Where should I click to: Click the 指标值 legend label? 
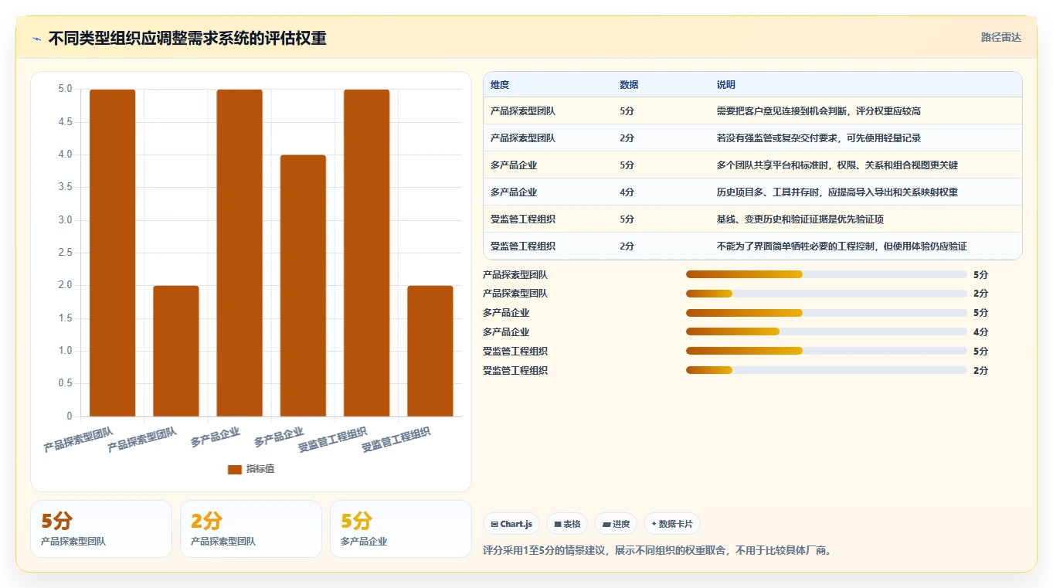point(260,469)
